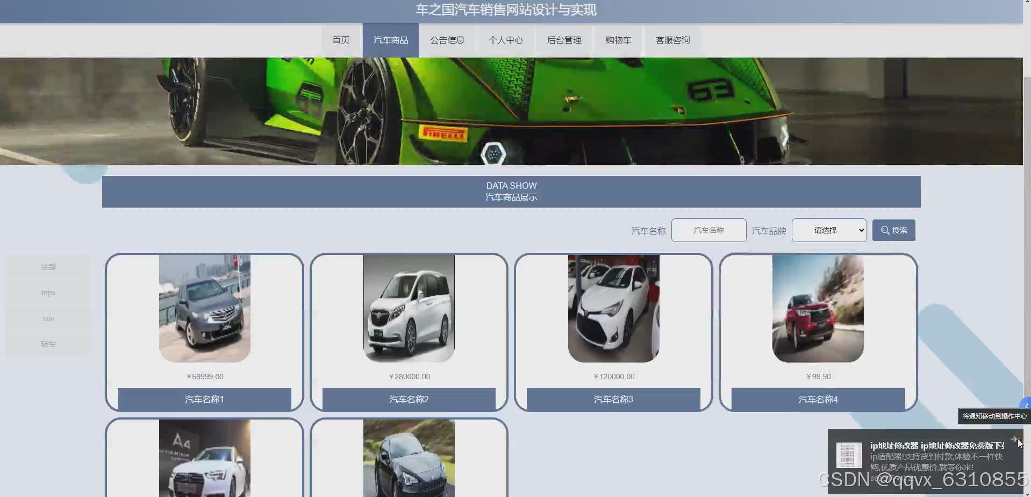Click the magnifier icon in the 搜索 button
This screenshot has height=497, width=1031.
tap(885, 230)
